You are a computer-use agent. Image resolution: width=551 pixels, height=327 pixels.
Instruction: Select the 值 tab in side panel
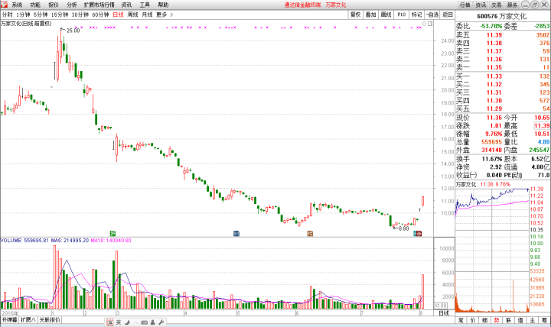[x=520, y=320]
